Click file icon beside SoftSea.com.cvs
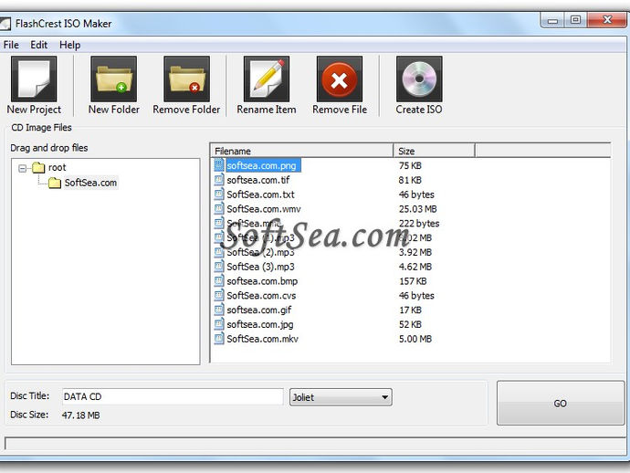The width and height of the screenshot is (630, 473). (x=218, y=295)
